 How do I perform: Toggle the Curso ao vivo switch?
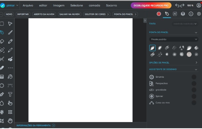(x=194, y=103)
